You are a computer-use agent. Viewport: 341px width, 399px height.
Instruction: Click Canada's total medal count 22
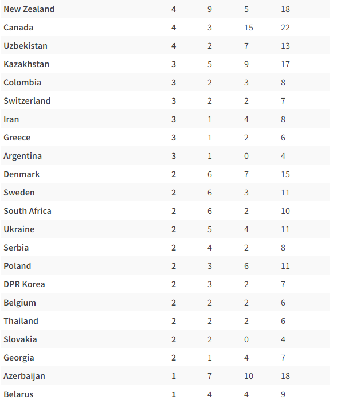tap(285, 28)
